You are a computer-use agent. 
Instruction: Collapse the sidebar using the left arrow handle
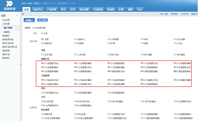click(x=21, y=64)
